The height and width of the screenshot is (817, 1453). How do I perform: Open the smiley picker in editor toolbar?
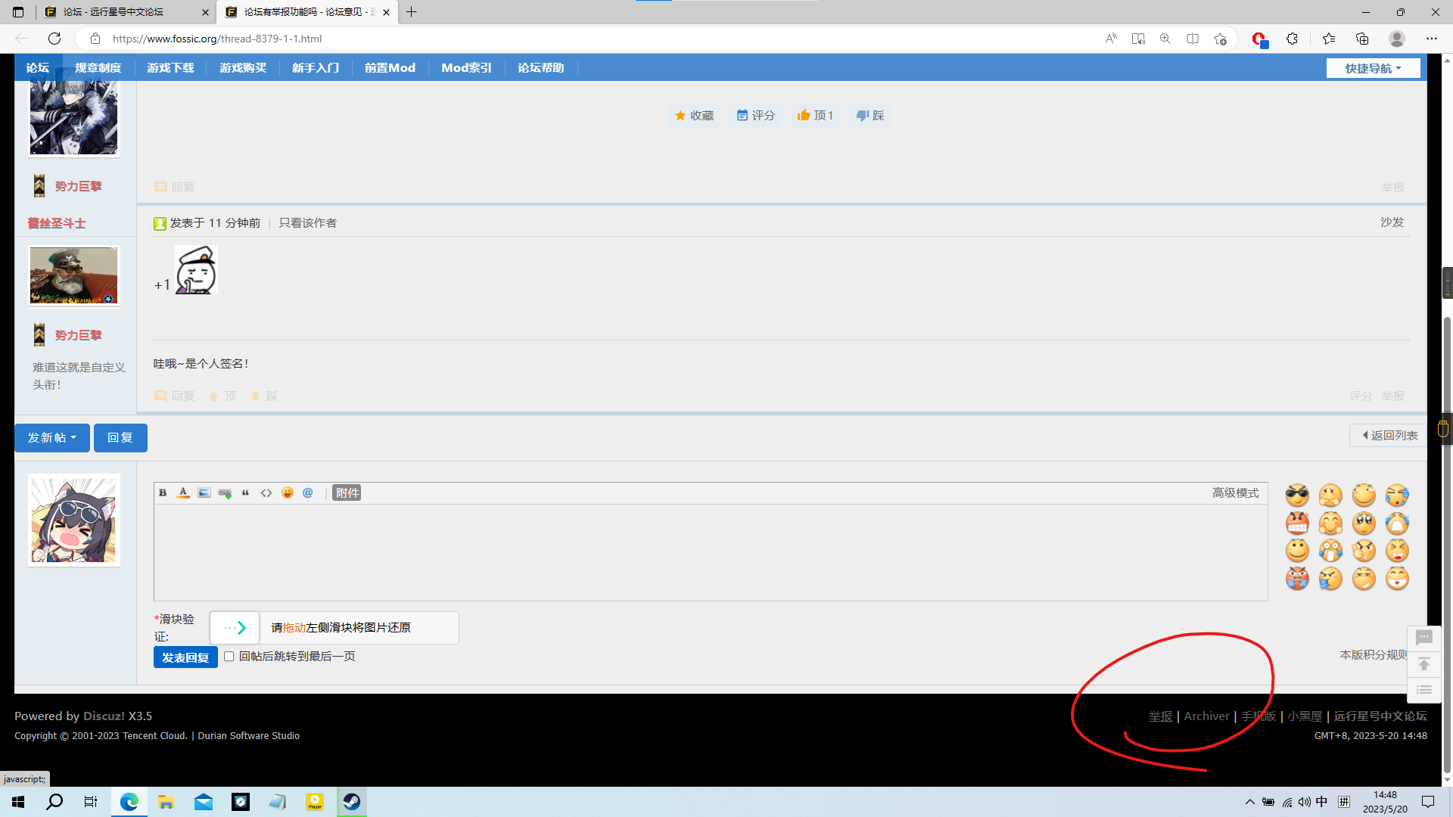(288, 492)
